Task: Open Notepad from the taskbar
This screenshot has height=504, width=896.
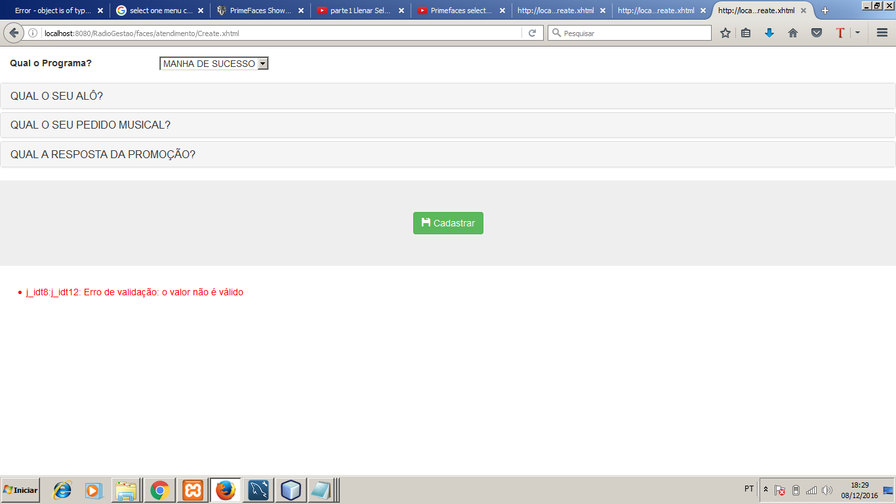Action: [323, 490]
